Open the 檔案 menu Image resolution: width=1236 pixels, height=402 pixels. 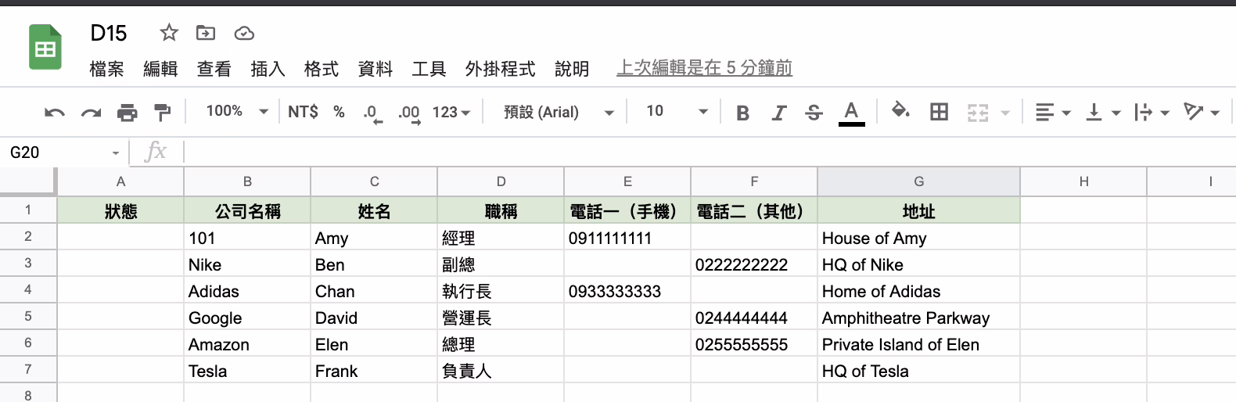coord(106,69)
